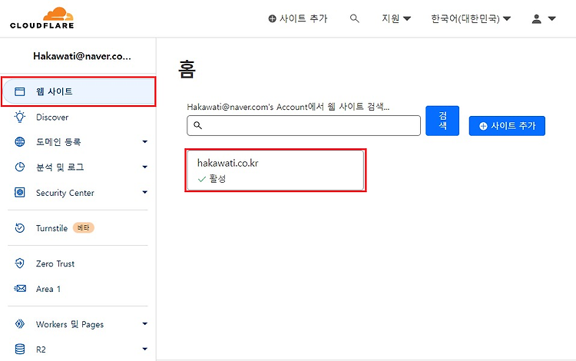Screen dimensions: 576x361
Task: Click the Area 1 envelope icon
Action: pos(20,289)
